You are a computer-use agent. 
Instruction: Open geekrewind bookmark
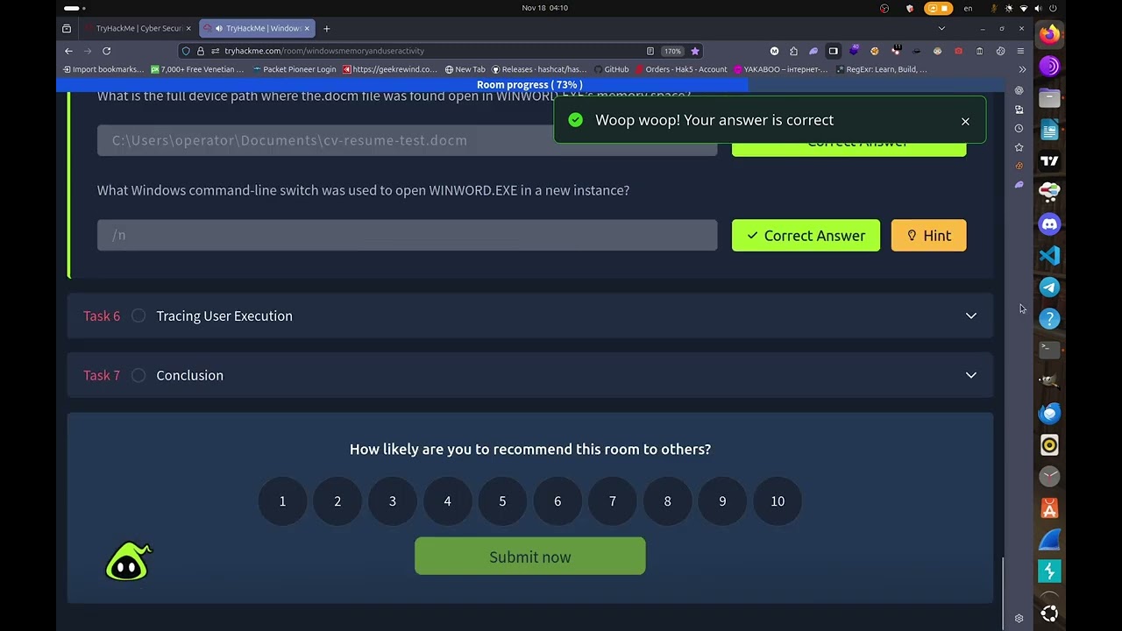[390, 69]
